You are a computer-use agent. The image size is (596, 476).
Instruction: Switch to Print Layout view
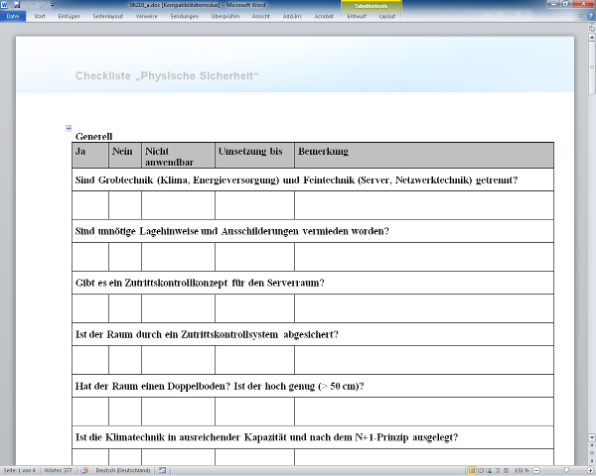(471, 470)
